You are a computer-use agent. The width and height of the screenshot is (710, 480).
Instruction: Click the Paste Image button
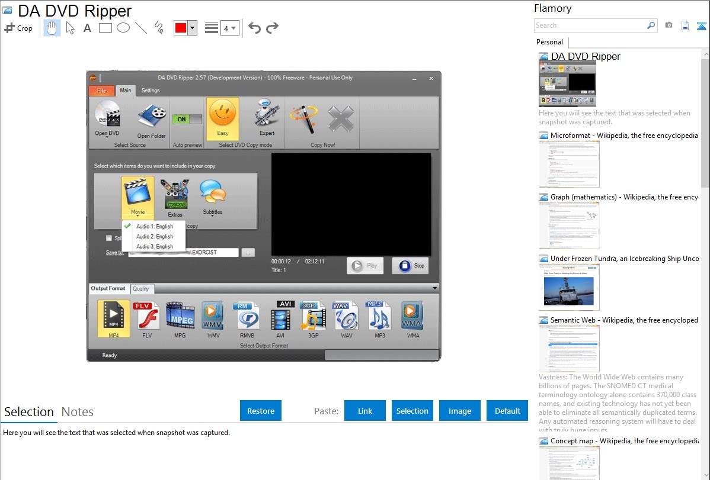click(x=459, y=411)
